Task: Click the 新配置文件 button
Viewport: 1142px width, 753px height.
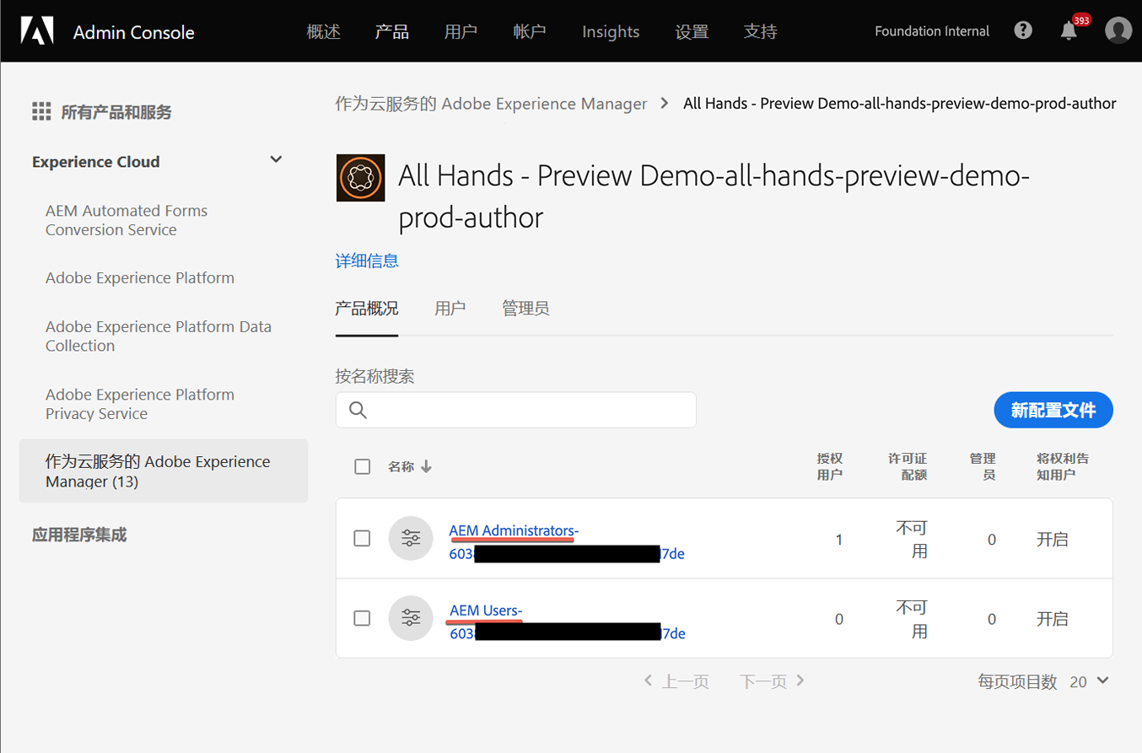Action: (x=1053, y=410)
